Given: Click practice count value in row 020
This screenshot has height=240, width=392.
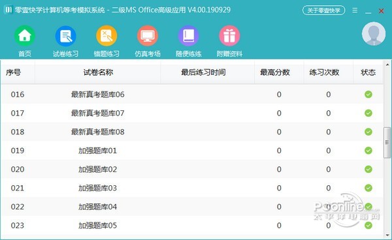Looking at the screenshot, I should tap(329, 170).
